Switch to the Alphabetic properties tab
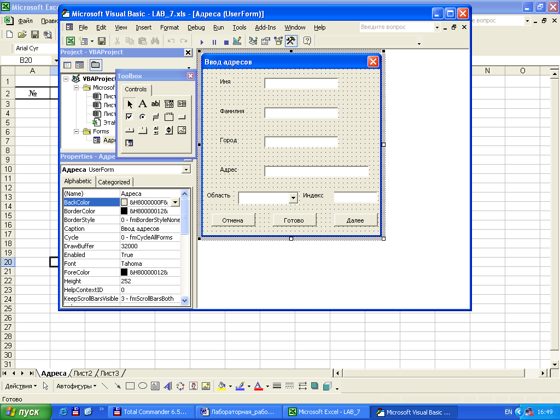The image size is (560, 420). pos(78,181)
